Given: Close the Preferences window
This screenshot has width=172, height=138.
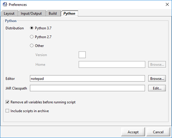Looking at the screenshot, I should tap(167, 4).
